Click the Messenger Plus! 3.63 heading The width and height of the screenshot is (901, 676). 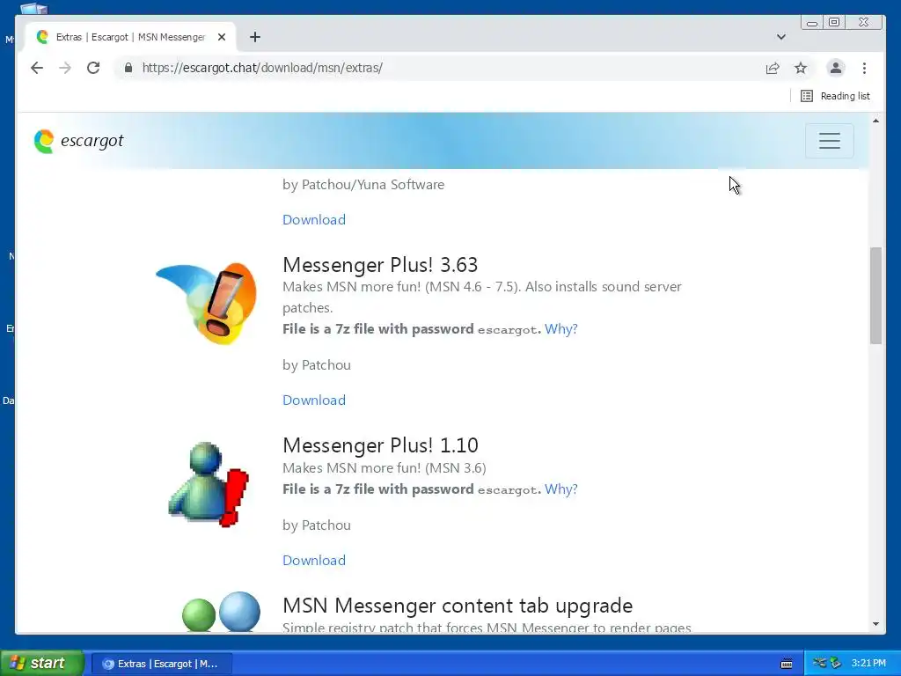point(380,265)
